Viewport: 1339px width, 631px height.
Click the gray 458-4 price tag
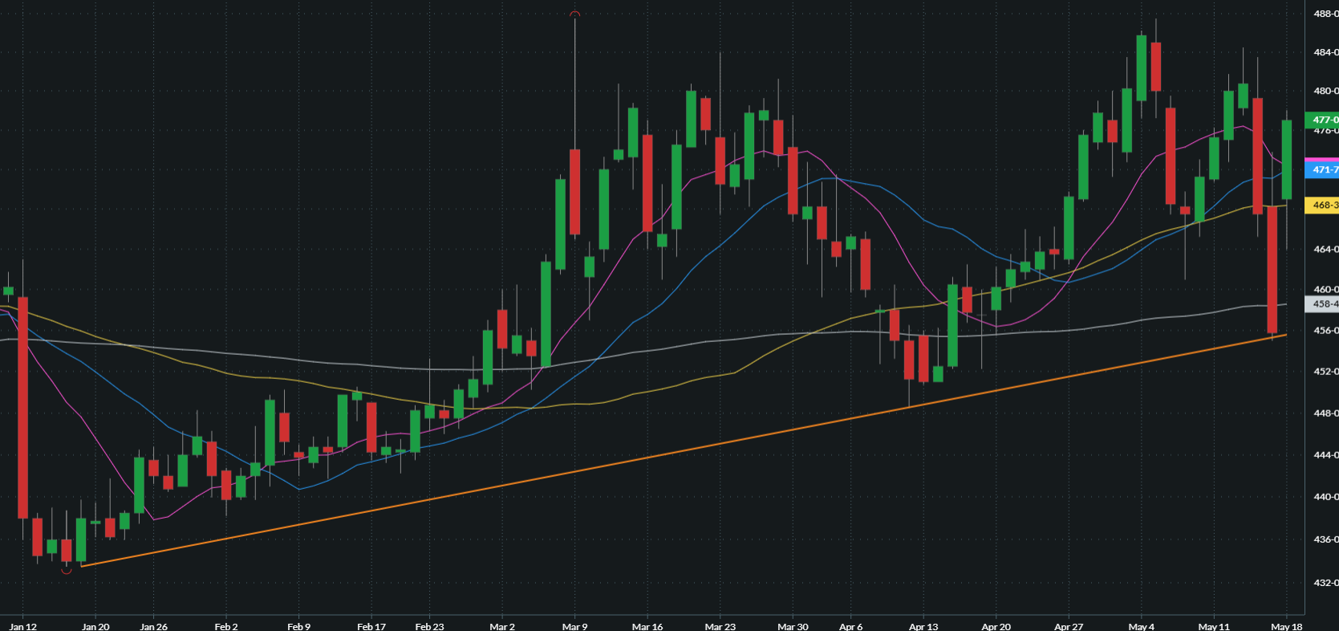click(x=1322, y=303)
